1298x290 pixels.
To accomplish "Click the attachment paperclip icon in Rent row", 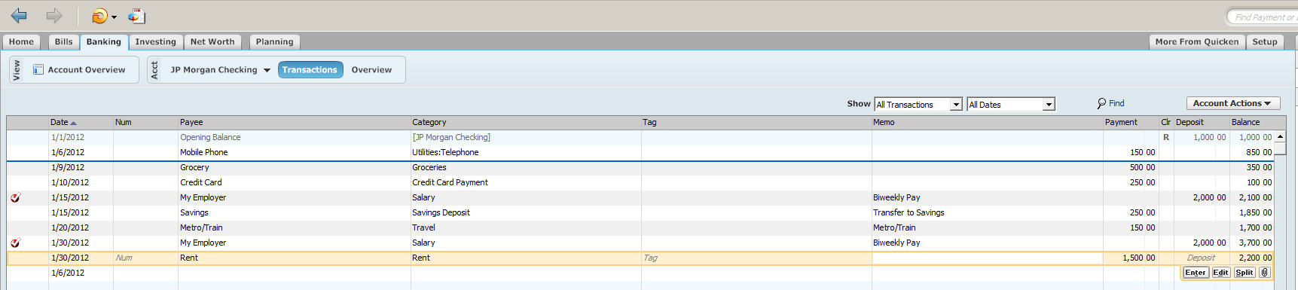I will 1265,273.
